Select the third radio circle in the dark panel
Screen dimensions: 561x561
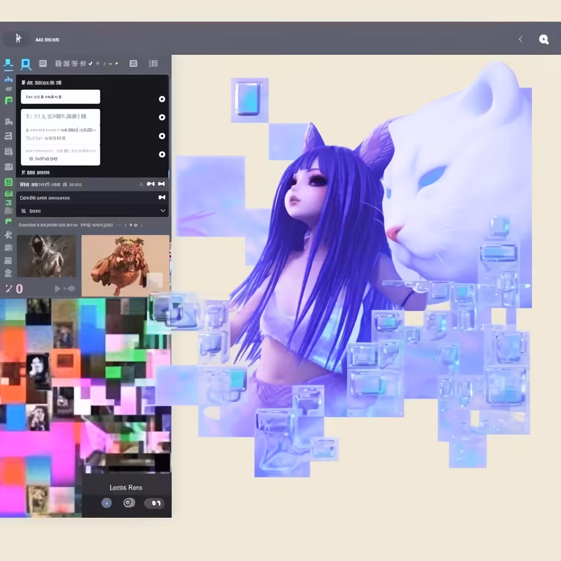162,136
